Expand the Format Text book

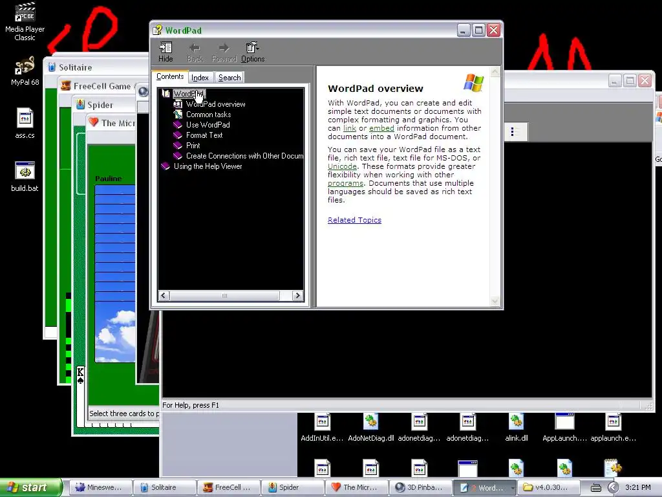[178, 135]
